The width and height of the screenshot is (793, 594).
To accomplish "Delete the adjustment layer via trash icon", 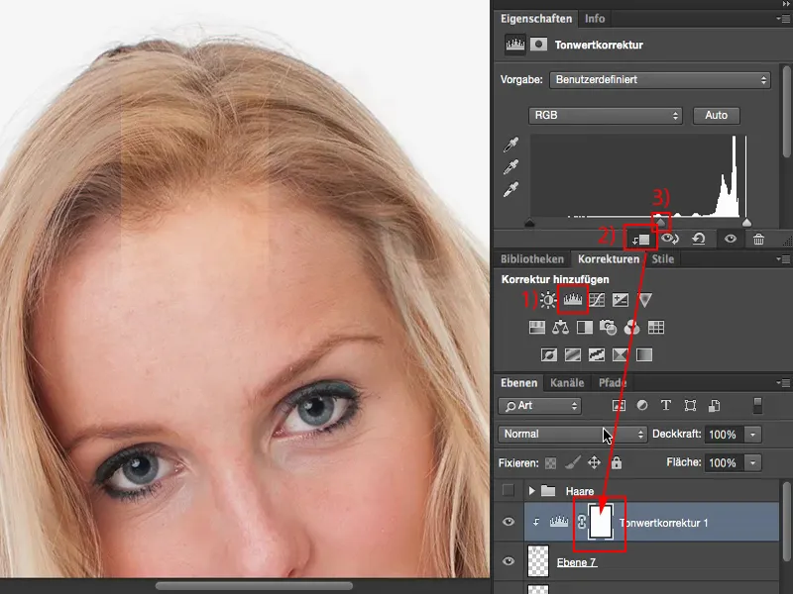I will tap(758, 239).
